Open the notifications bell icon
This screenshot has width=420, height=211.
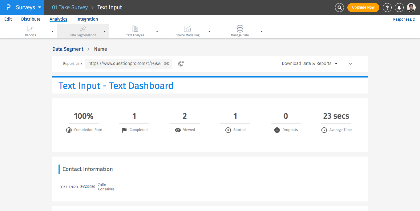pyautogui.click(x=399, y=7)
